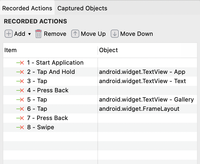Select the Recorded Actions tab
The height and width of the screenshot is (164, 200).
27,8
